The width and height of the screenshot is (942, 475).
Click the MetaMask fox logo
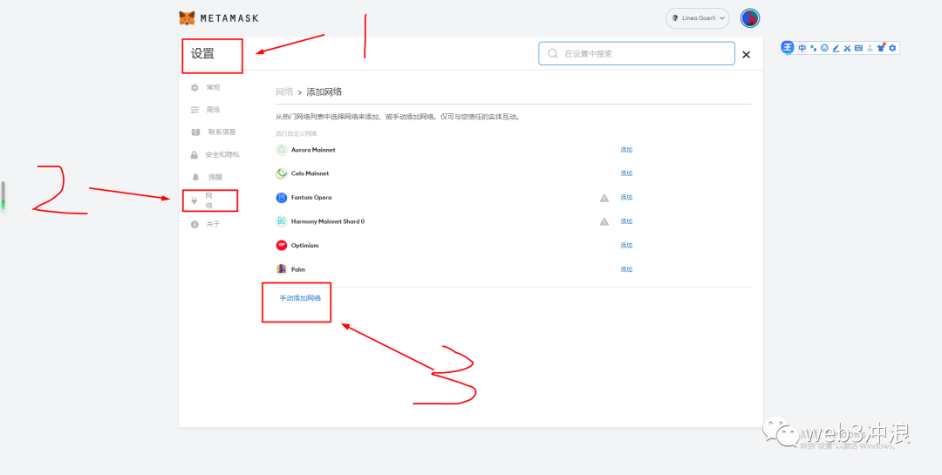(x=187, y=18)
